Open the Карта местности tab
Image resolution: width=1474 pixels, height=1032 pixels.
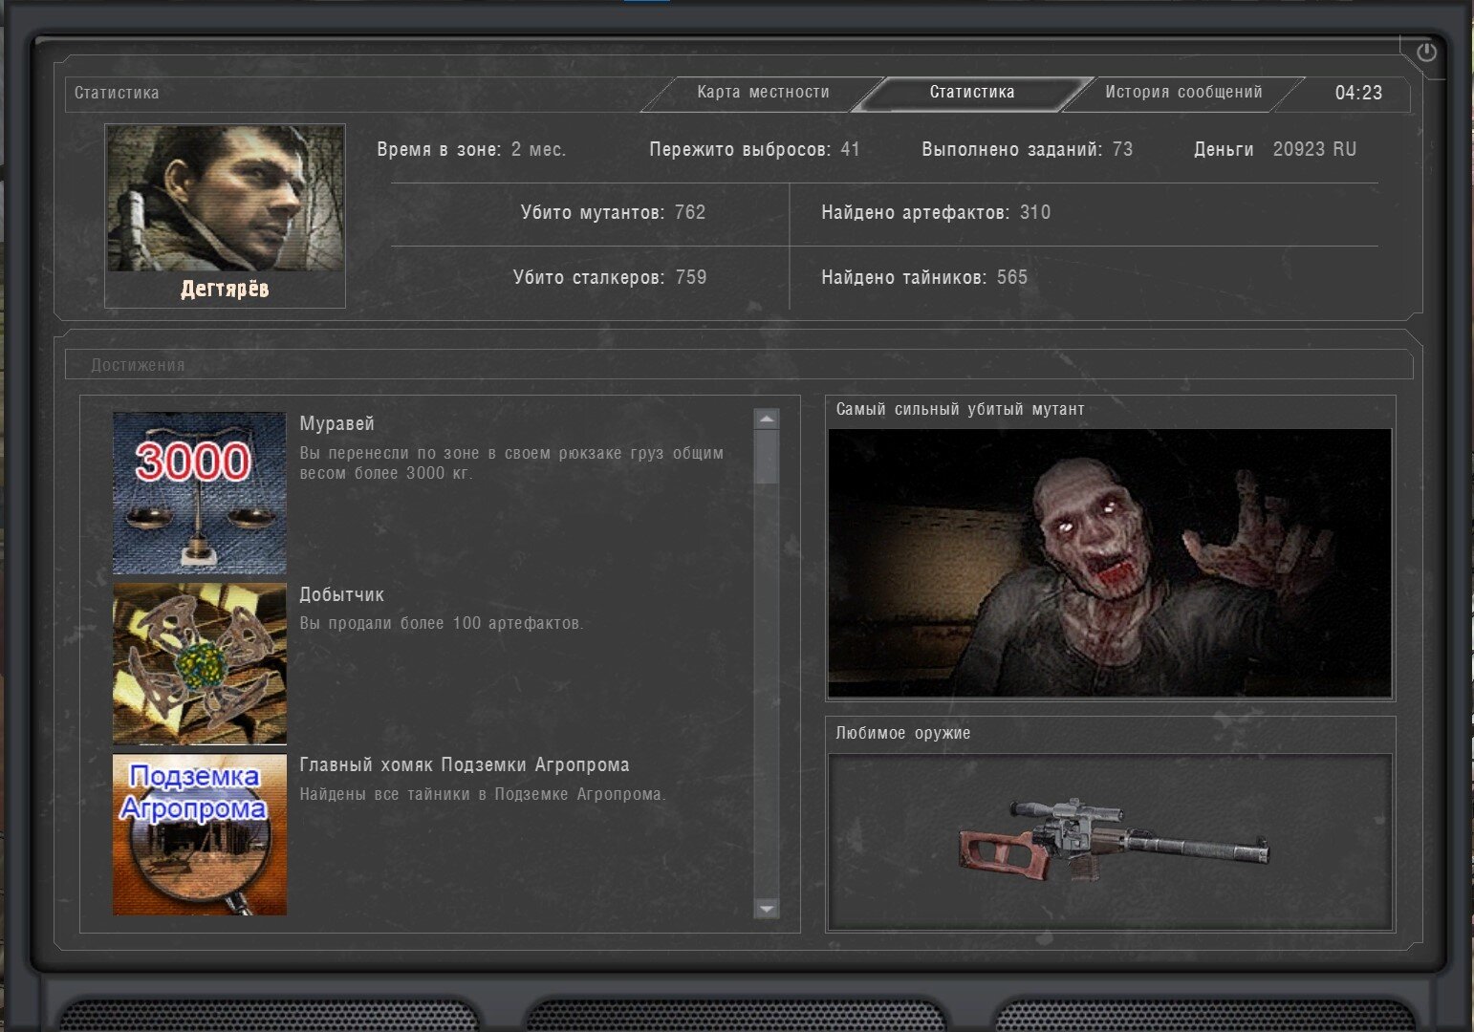763,93
